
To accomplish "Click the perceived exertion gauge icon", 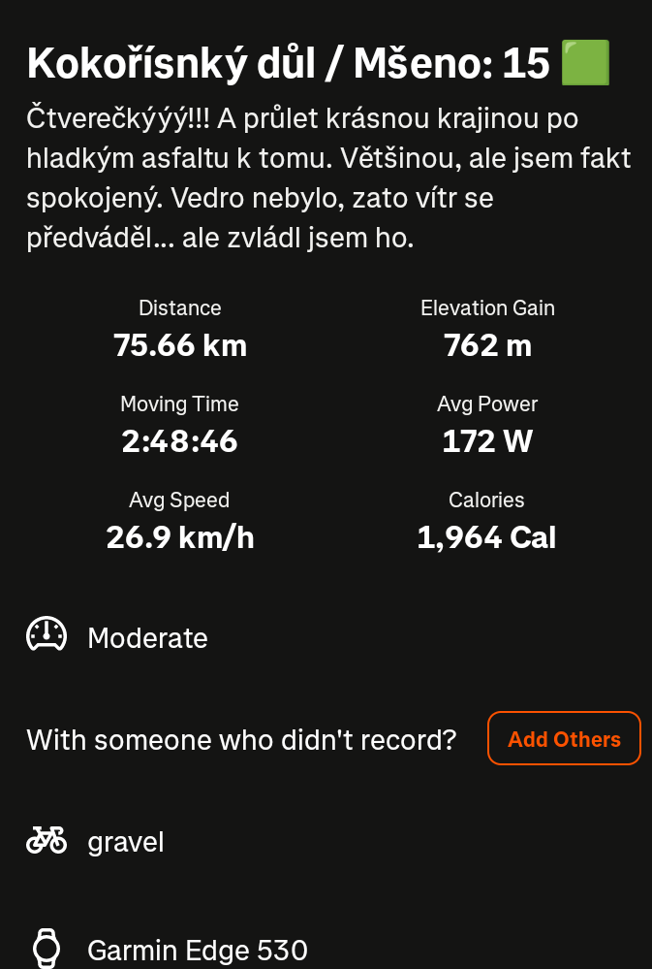I will (x=47, y=634).
